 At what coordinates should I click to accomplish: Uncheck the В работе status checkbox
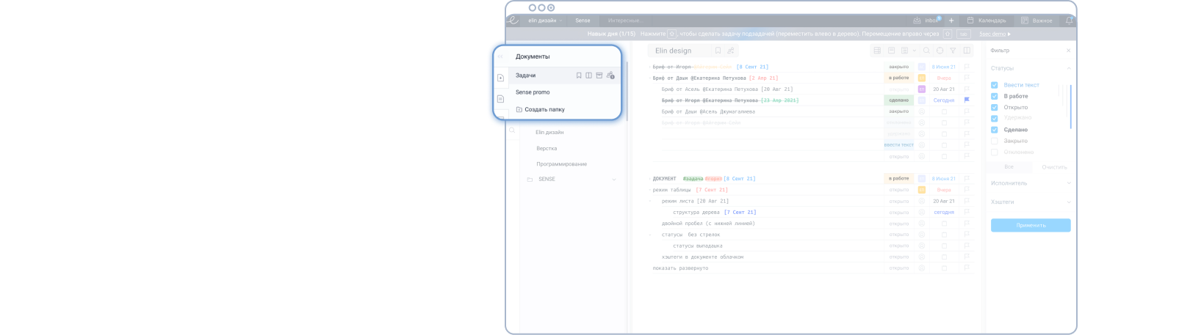995,96
